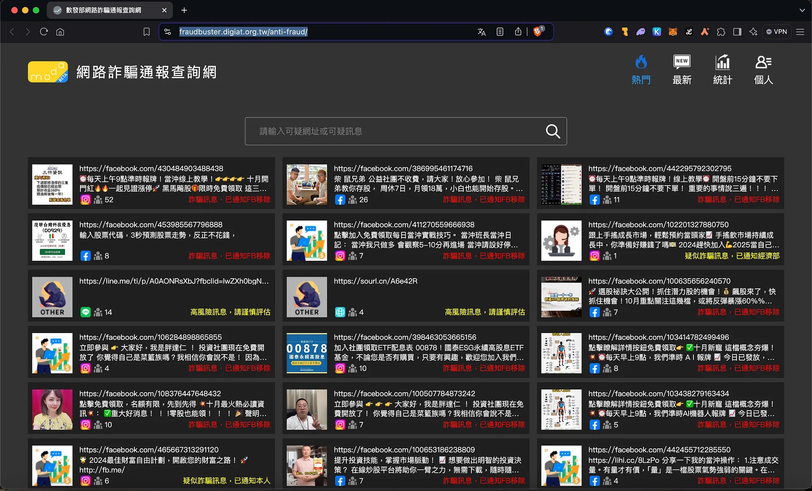The width and height of the screenshot is (812, 491).
Task: Open the sourl.cn/A6e42R link
Action: 376,281
